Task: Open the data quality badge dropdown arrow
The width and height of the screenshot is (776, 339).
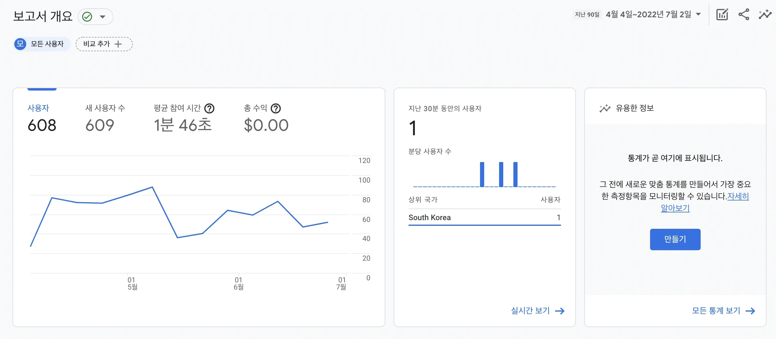Action: (x=103, y=17)
